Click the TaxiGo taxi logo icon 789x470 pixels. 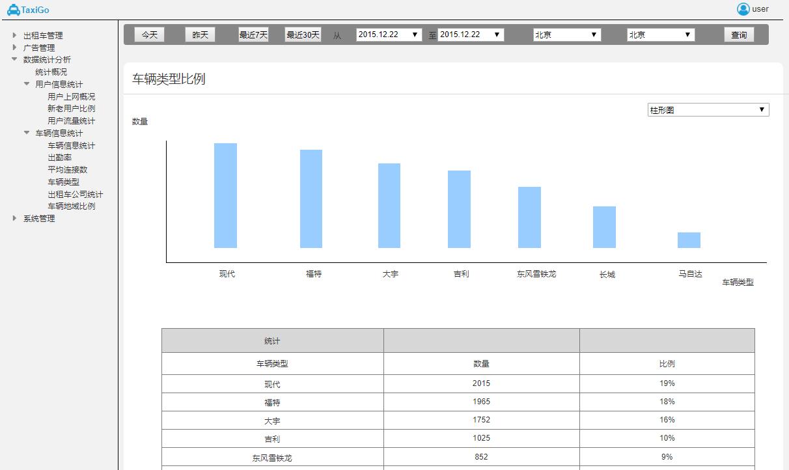click(13, 9)
